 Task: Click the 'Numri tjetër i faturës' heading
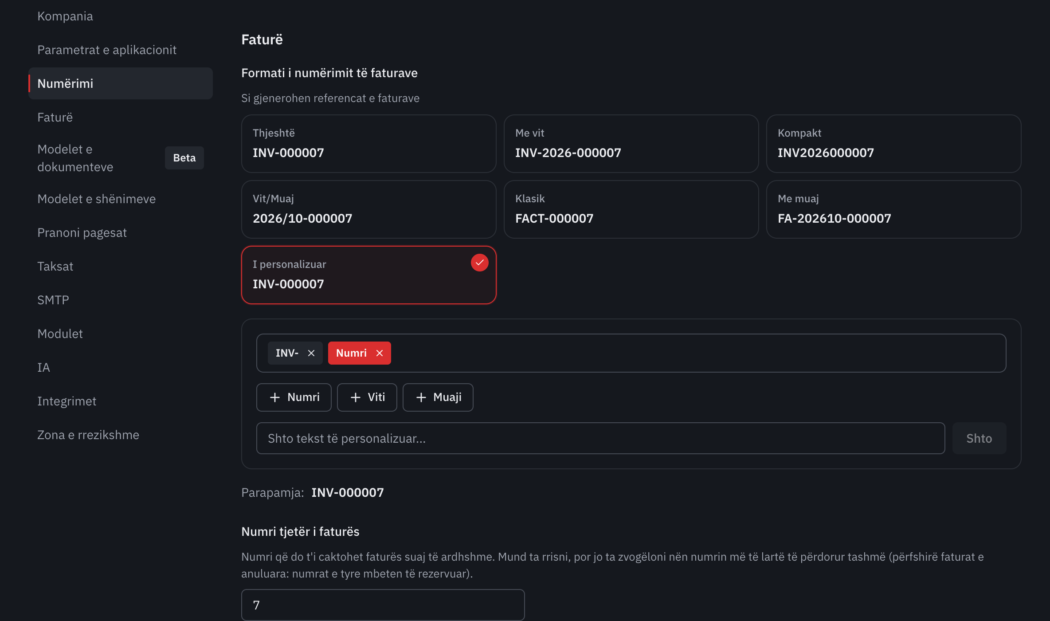point(300,531)
